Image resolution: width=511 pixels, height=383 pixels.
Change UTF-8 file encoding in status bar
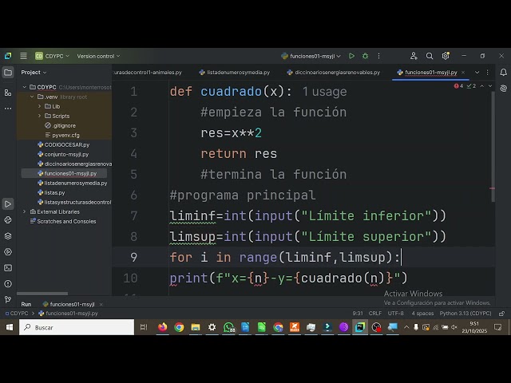click(x=396, y=314)
